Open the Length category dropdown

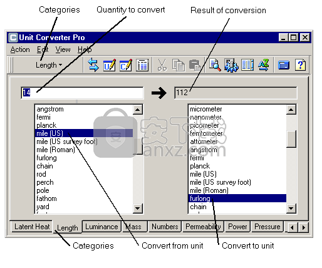coord(49,65)
